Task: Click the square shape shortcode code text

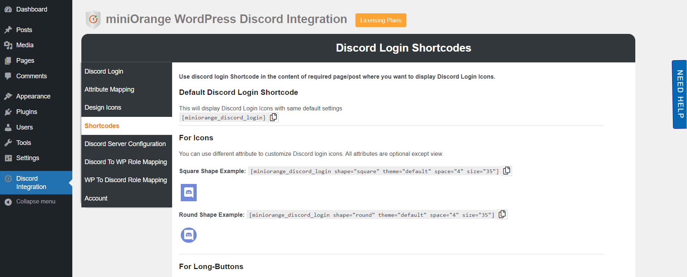Action: click(x=375, y=171)
